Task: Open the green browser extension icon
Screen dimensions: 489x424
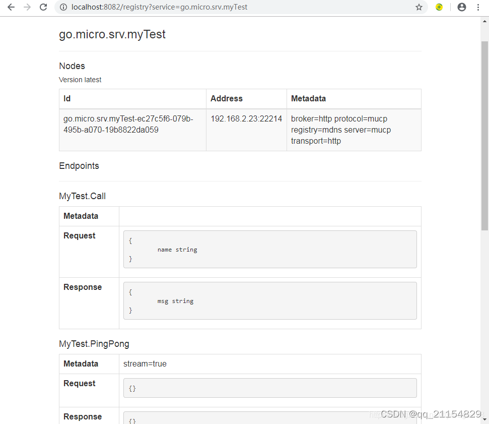Action: tap(439, 7)
